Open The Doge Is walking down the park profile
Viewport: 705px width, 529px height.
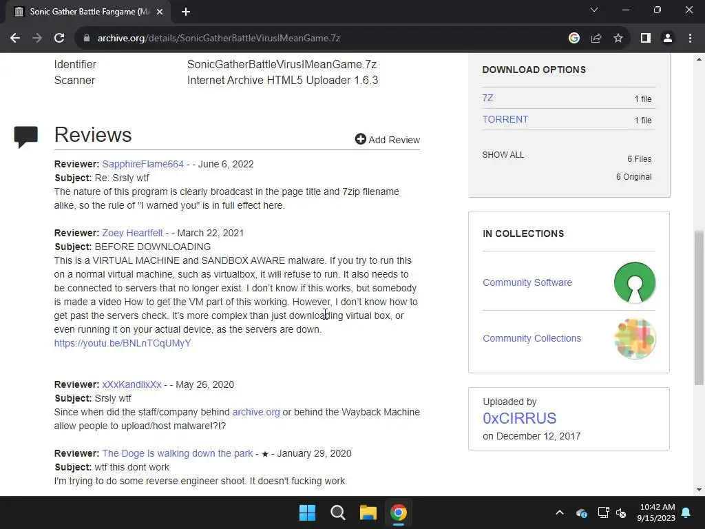[177, 453]
